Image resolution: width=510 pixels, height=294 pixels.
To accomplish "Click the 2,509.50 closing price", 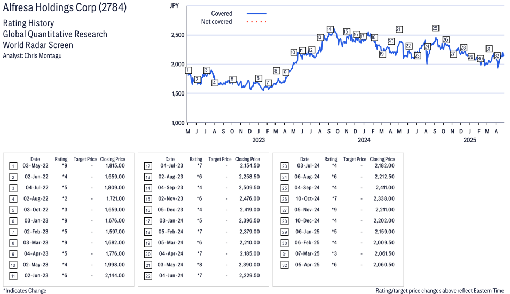I will point(249,188).
